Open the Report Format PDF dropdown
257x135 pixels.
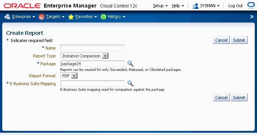tap(69, 76)
